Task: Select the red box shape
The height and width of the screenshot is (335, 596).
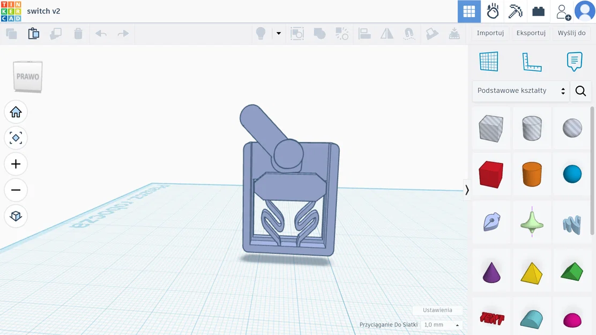Action: [x=491, y=174]
